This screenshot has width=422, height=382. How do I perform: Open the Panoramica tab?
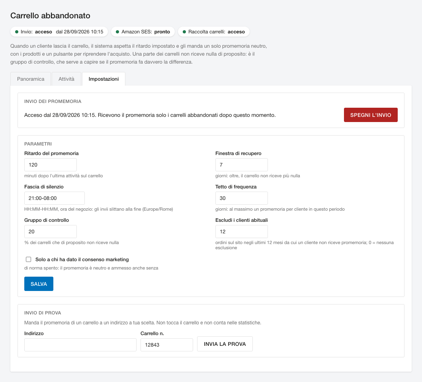click(31, 79)
